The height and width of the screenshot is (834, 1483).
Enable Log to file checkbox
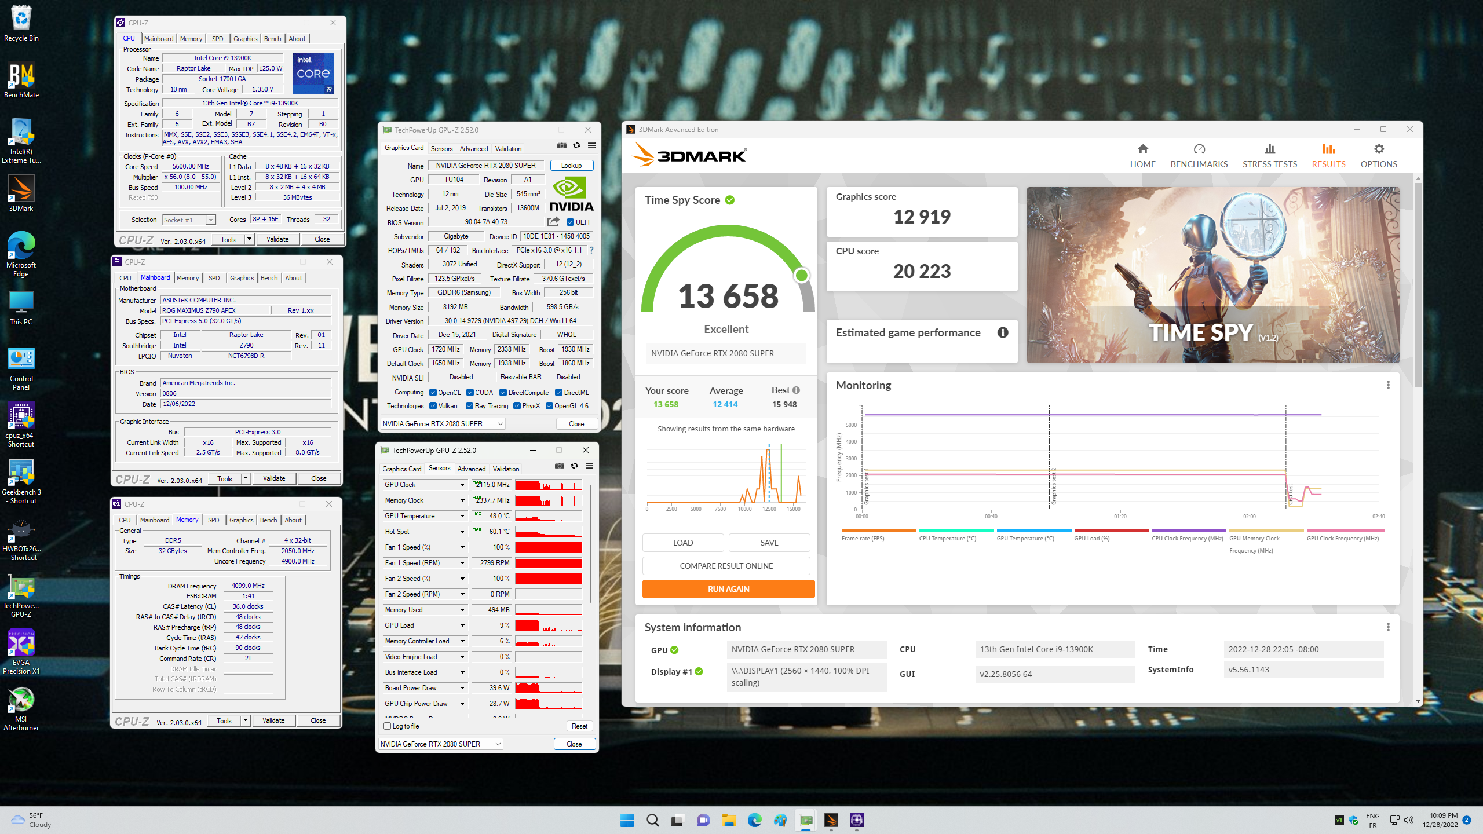(388, 726)
